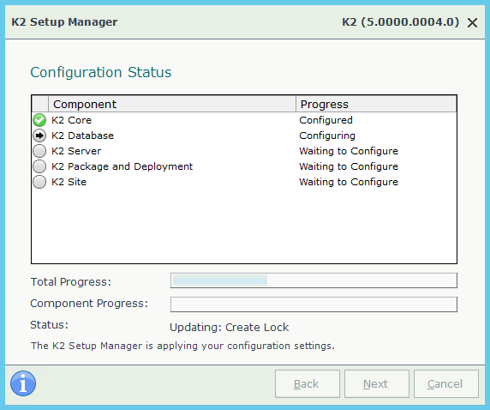Click the Component column header
Screen dimensions: 490x410
pos(172,104)
